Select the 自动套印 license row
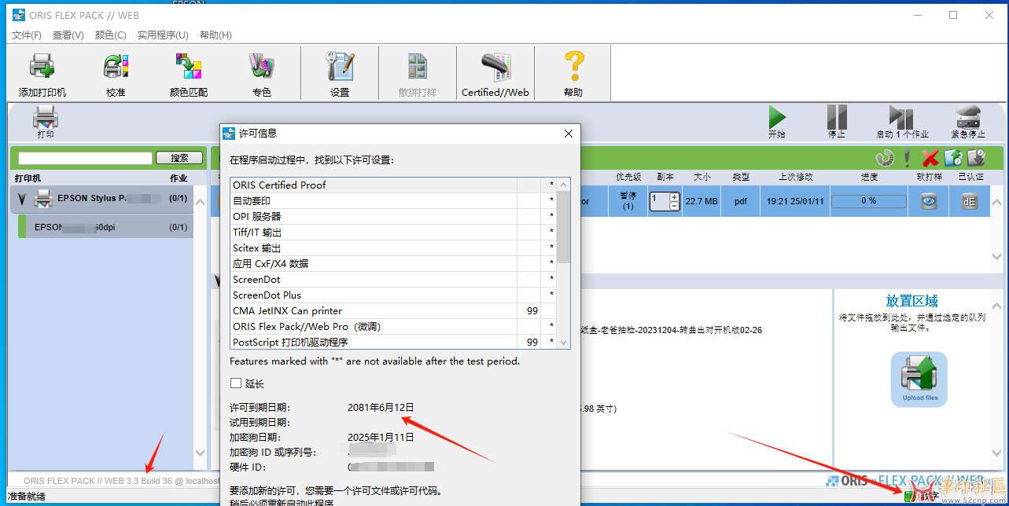 (393, 200)
